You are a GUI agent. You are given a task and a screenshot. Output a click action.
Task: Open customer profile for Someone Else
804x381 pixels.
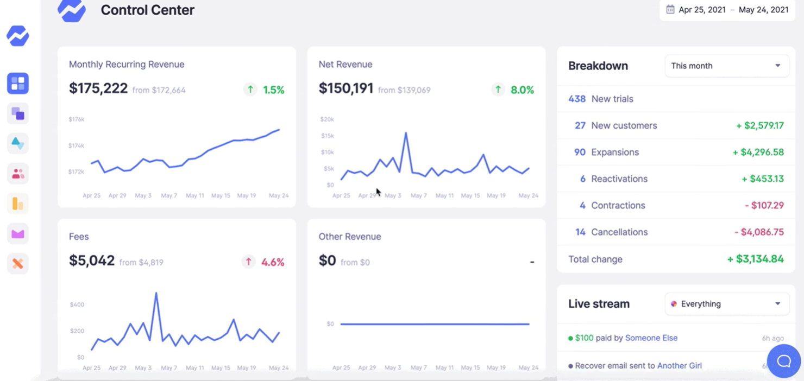(651, 338)
